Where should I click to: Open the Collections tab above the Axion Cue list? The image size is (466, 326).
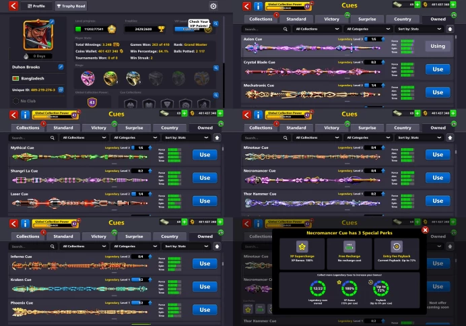(x=261, y=19)
